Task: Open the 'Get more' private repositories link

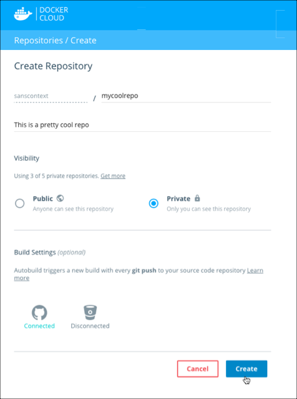Action: (x=113, y=176)
